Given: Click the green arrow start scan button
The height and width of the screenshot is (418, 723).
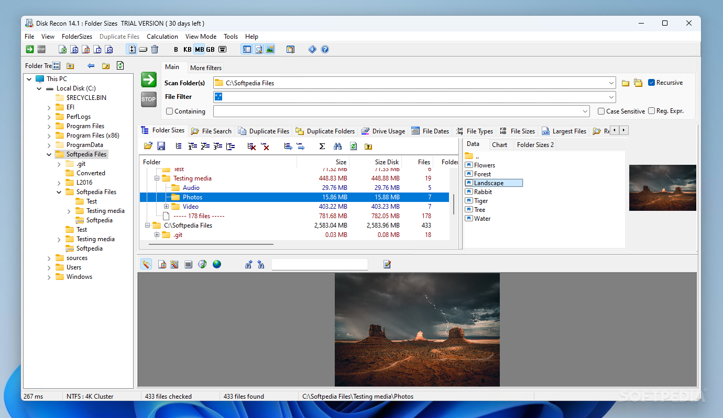Looking at the screenshot, I should 149,80.
